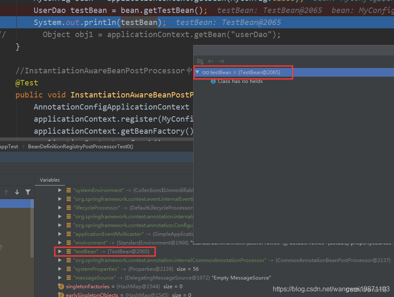The image size is (394, 297).
Task: Select the internalEventListener entry icon row
Action: (x=68, y=199)
